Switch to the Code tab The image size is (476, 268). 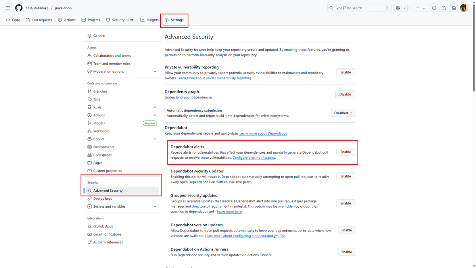click(13, 20)
